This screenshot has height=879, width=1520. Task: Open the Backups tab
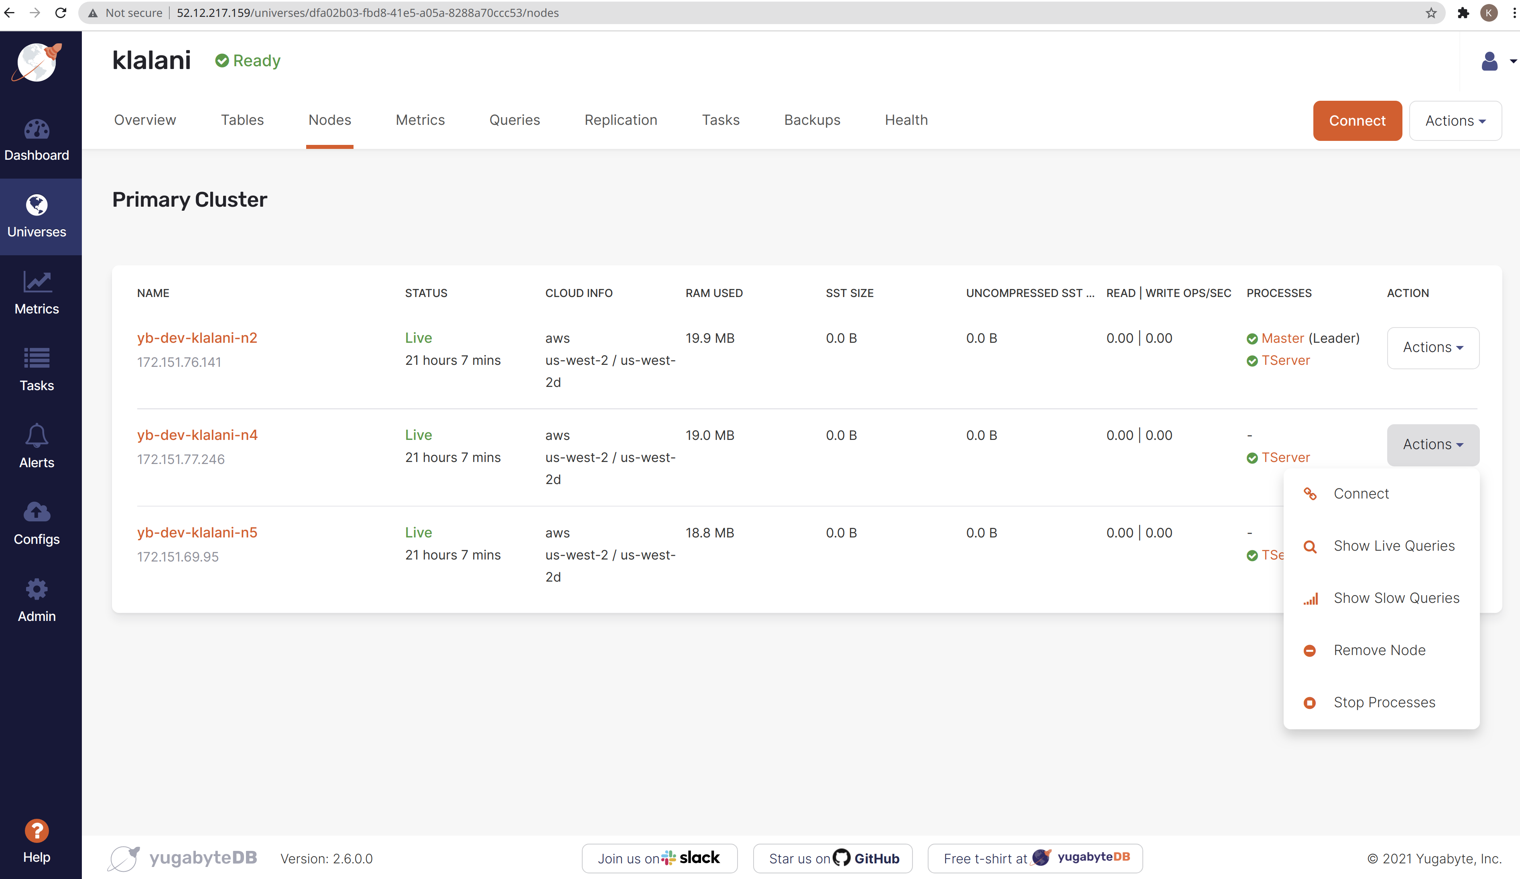812,120
